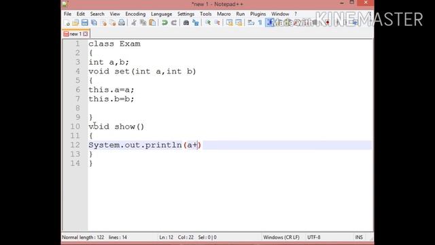Click 'Normal length : 122' in status bar
The image size is (435, 245).
click(83, 238)
